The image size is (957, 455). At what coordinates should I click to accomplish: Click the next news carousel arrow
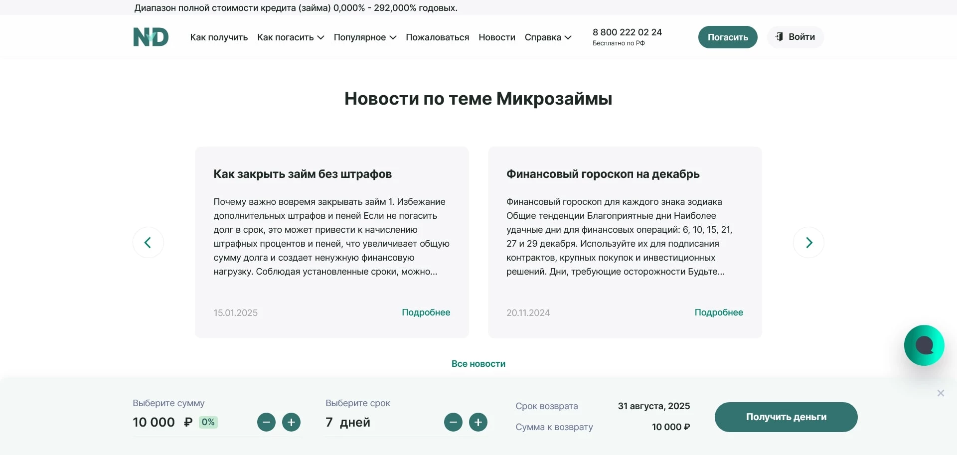(x=808, y=242)
